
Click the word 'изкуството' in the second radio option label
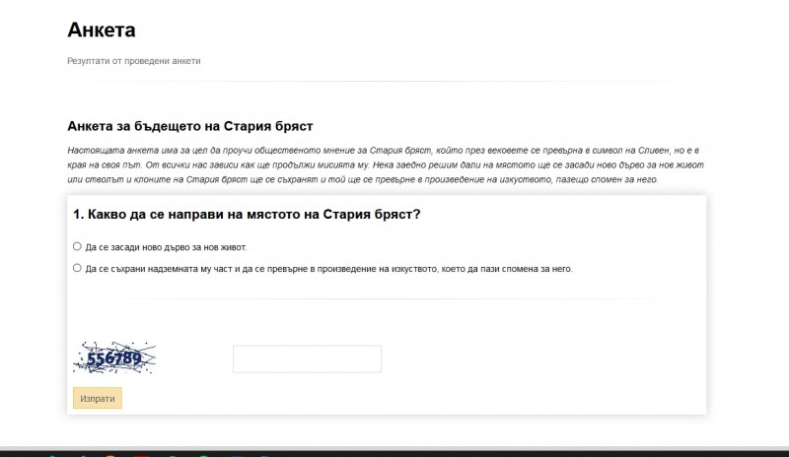pyautogui.click(x=412, y=268)
